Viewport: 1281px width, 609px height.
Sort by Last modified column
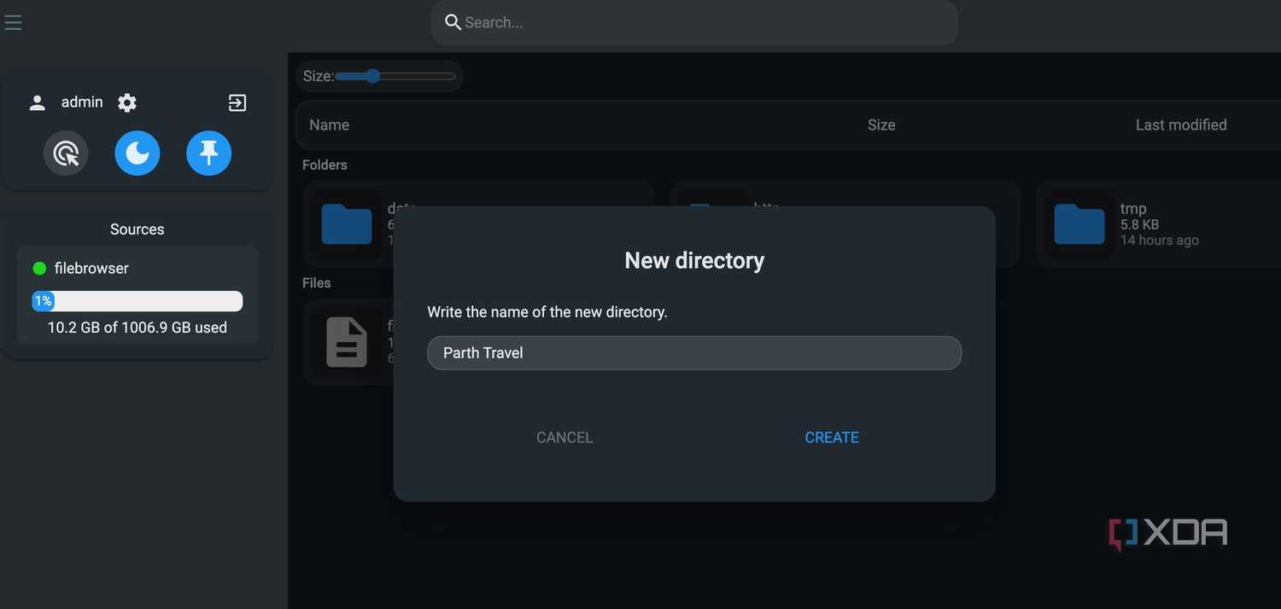tap(1181, 125)
